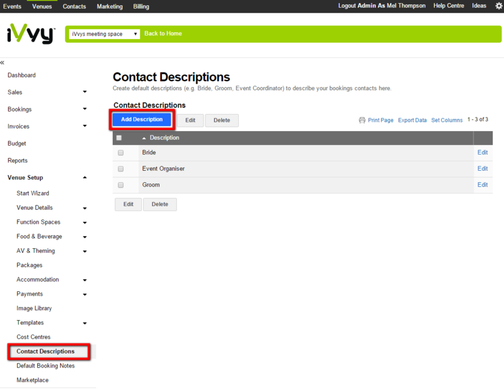Click the Edit button below the table
The image size is (504, 392).
pyautogui.click(x=129, y=204)
